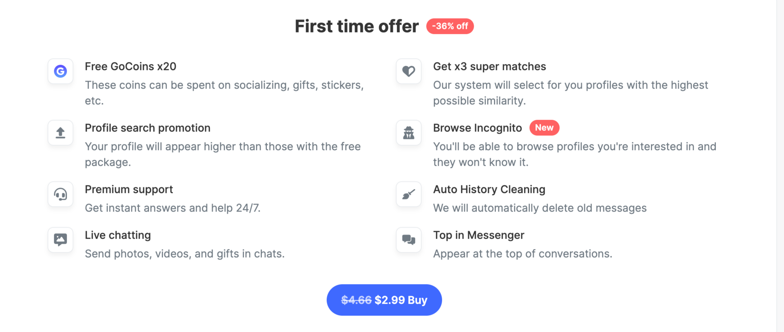Click the Free GoCoins x20 title
784x332 pixels.
(x=130, y=66)
